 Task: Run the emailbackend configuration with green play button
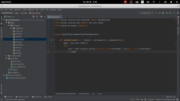[x=156, y=13]
